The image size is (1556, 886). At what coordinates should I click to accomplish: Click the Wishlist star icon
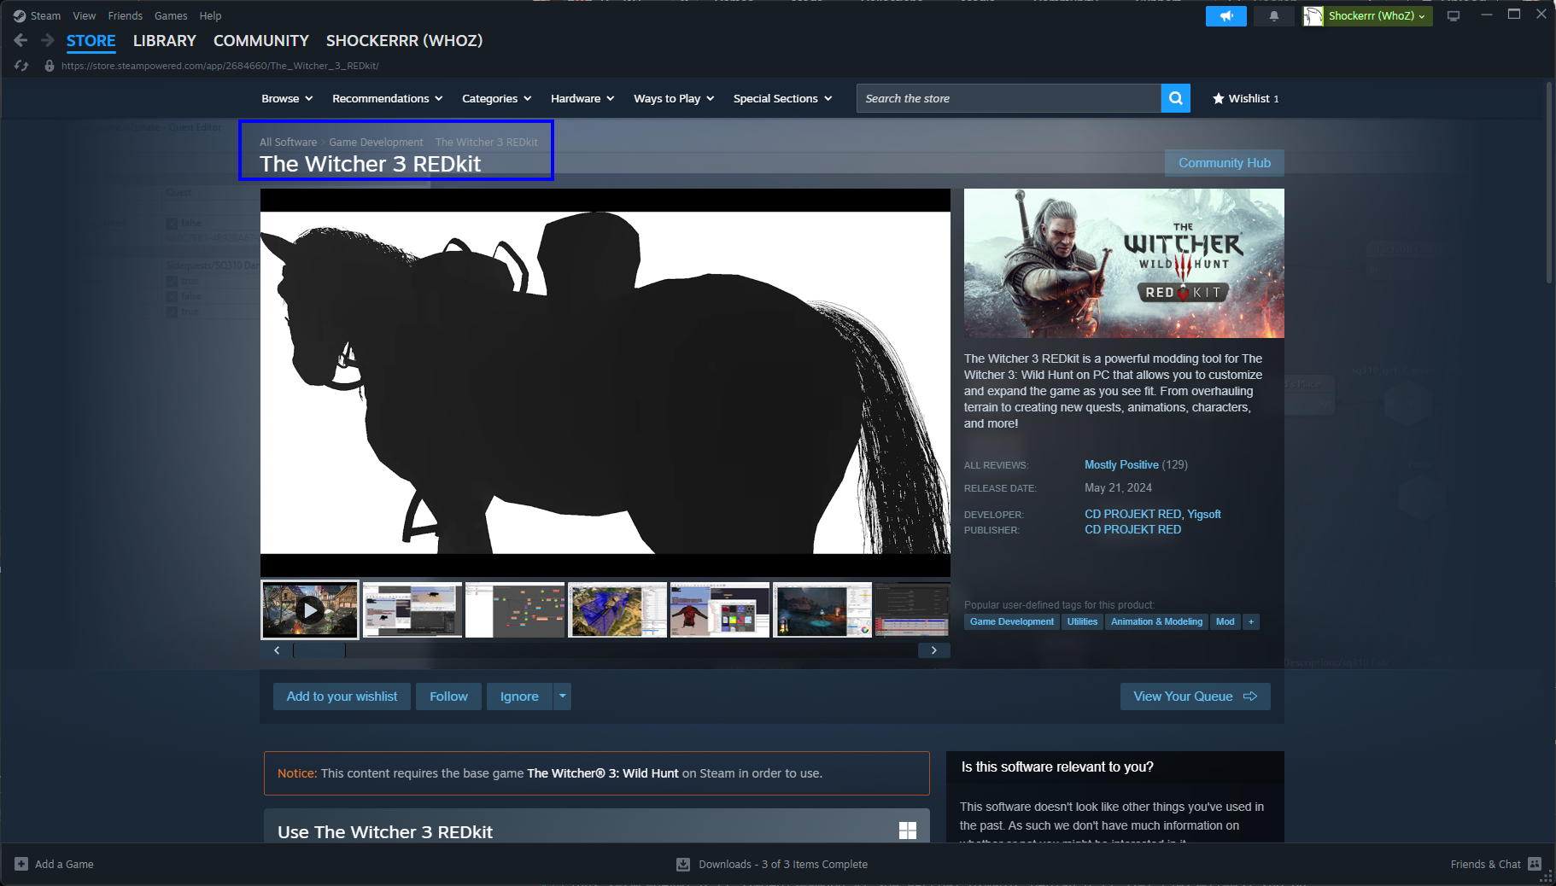(x=1219, y=98)
